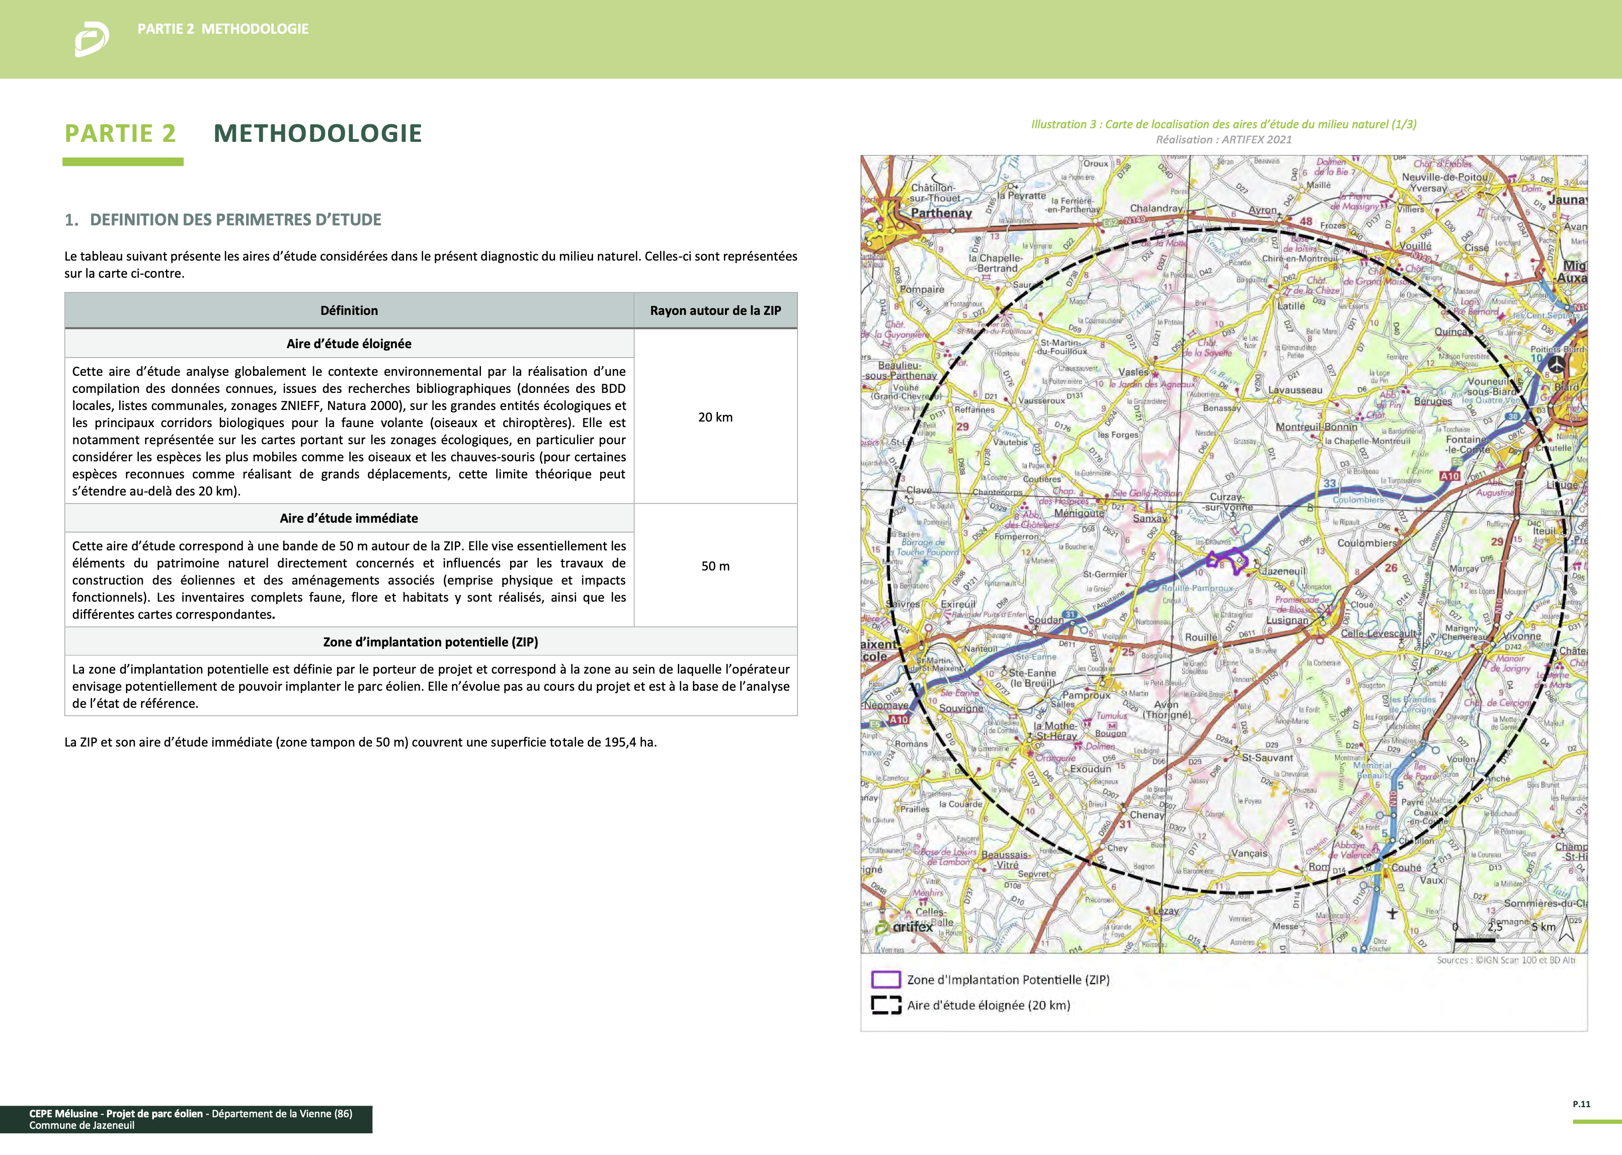This screenshot has height=1155, width=1622.
Task: Click the PARTIE 2 METHODOLOGIE header text
Action: coord(222,29)
